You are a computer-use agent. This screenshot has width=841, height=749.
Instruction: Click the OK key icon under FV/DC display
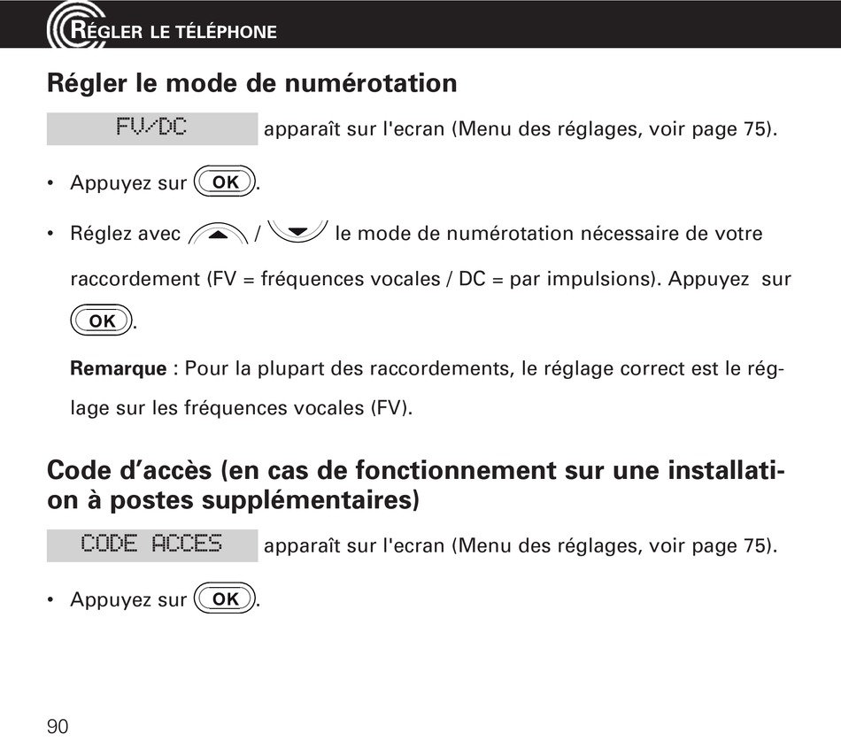coord(225,181)
